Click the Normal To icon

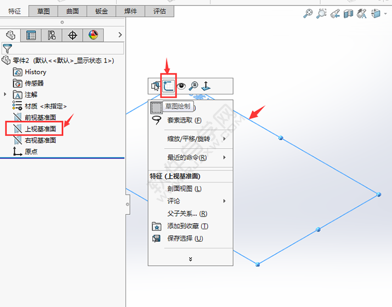tap(206, 86)
